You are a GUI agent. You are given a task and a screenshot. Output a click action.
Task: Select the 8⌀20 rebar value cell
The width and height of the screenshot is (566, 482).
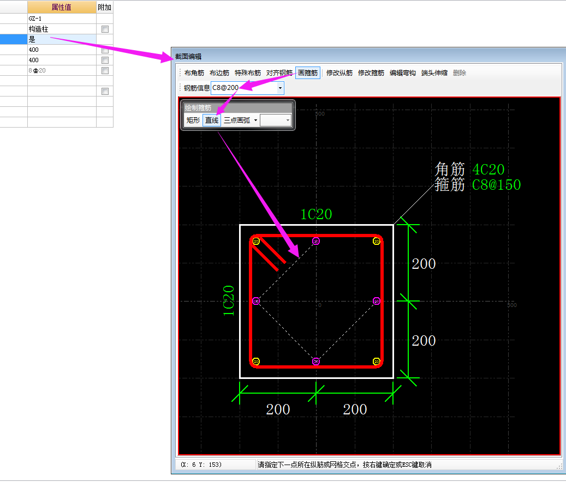pos(62,71)
